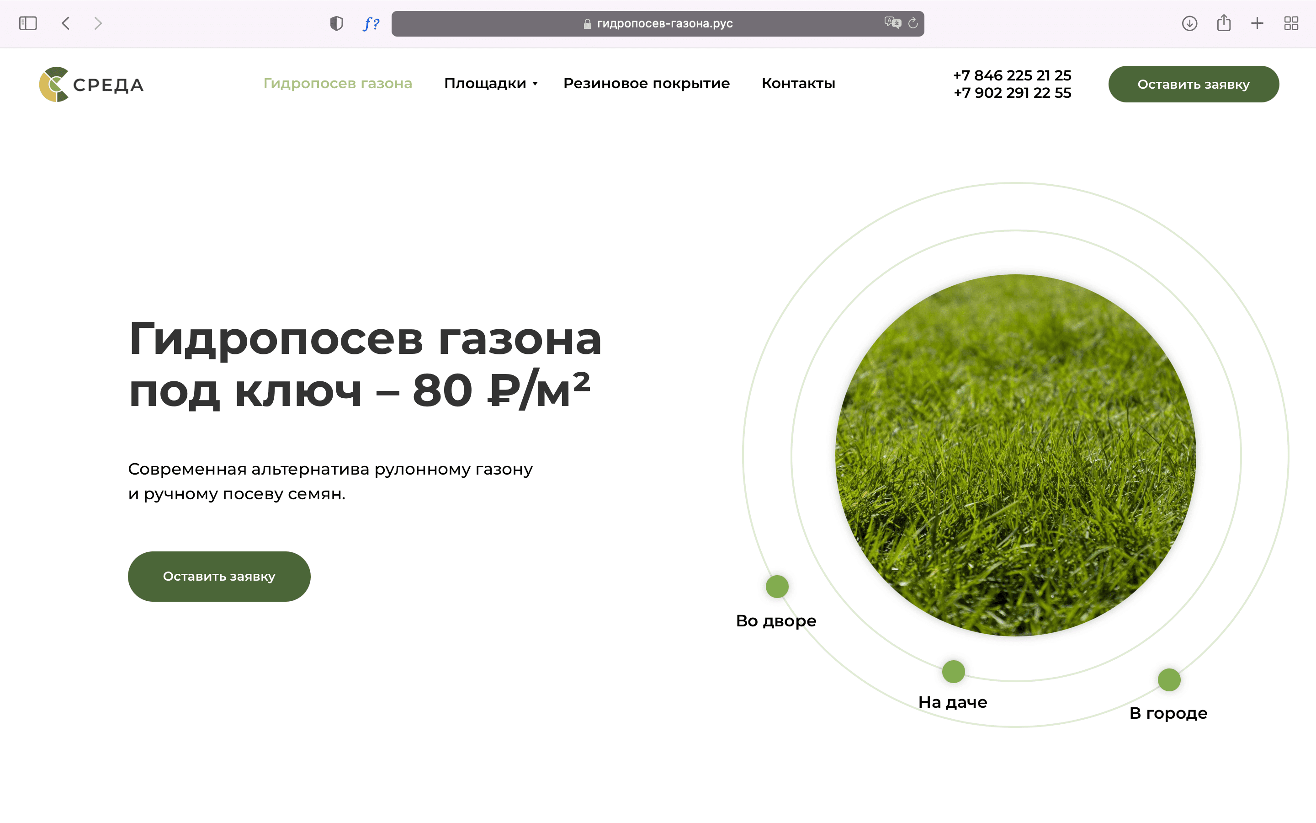This screenshot has height=823, width=1316.
Task: Click the address bar URL field
Action: (x=663, y=23)
